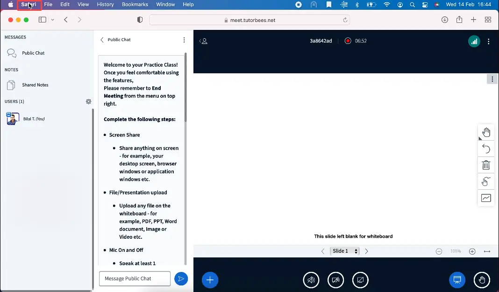Open the blue plus actions button

[x=210, y=280]
